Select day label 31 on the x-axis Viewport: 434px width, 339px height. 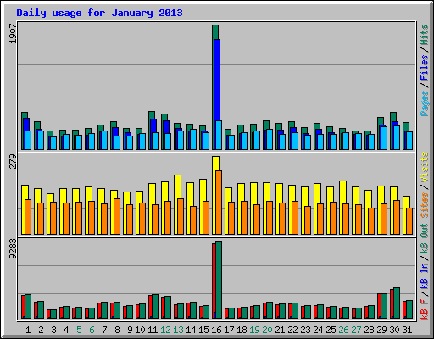[x=407, y=330]
